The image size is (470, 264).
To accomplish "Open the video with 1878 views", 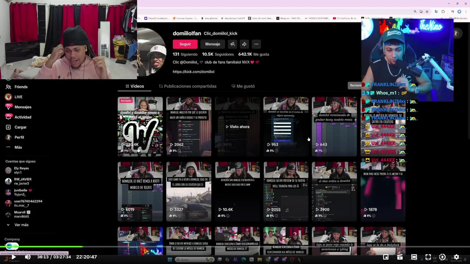I will (x=383, y=192).
